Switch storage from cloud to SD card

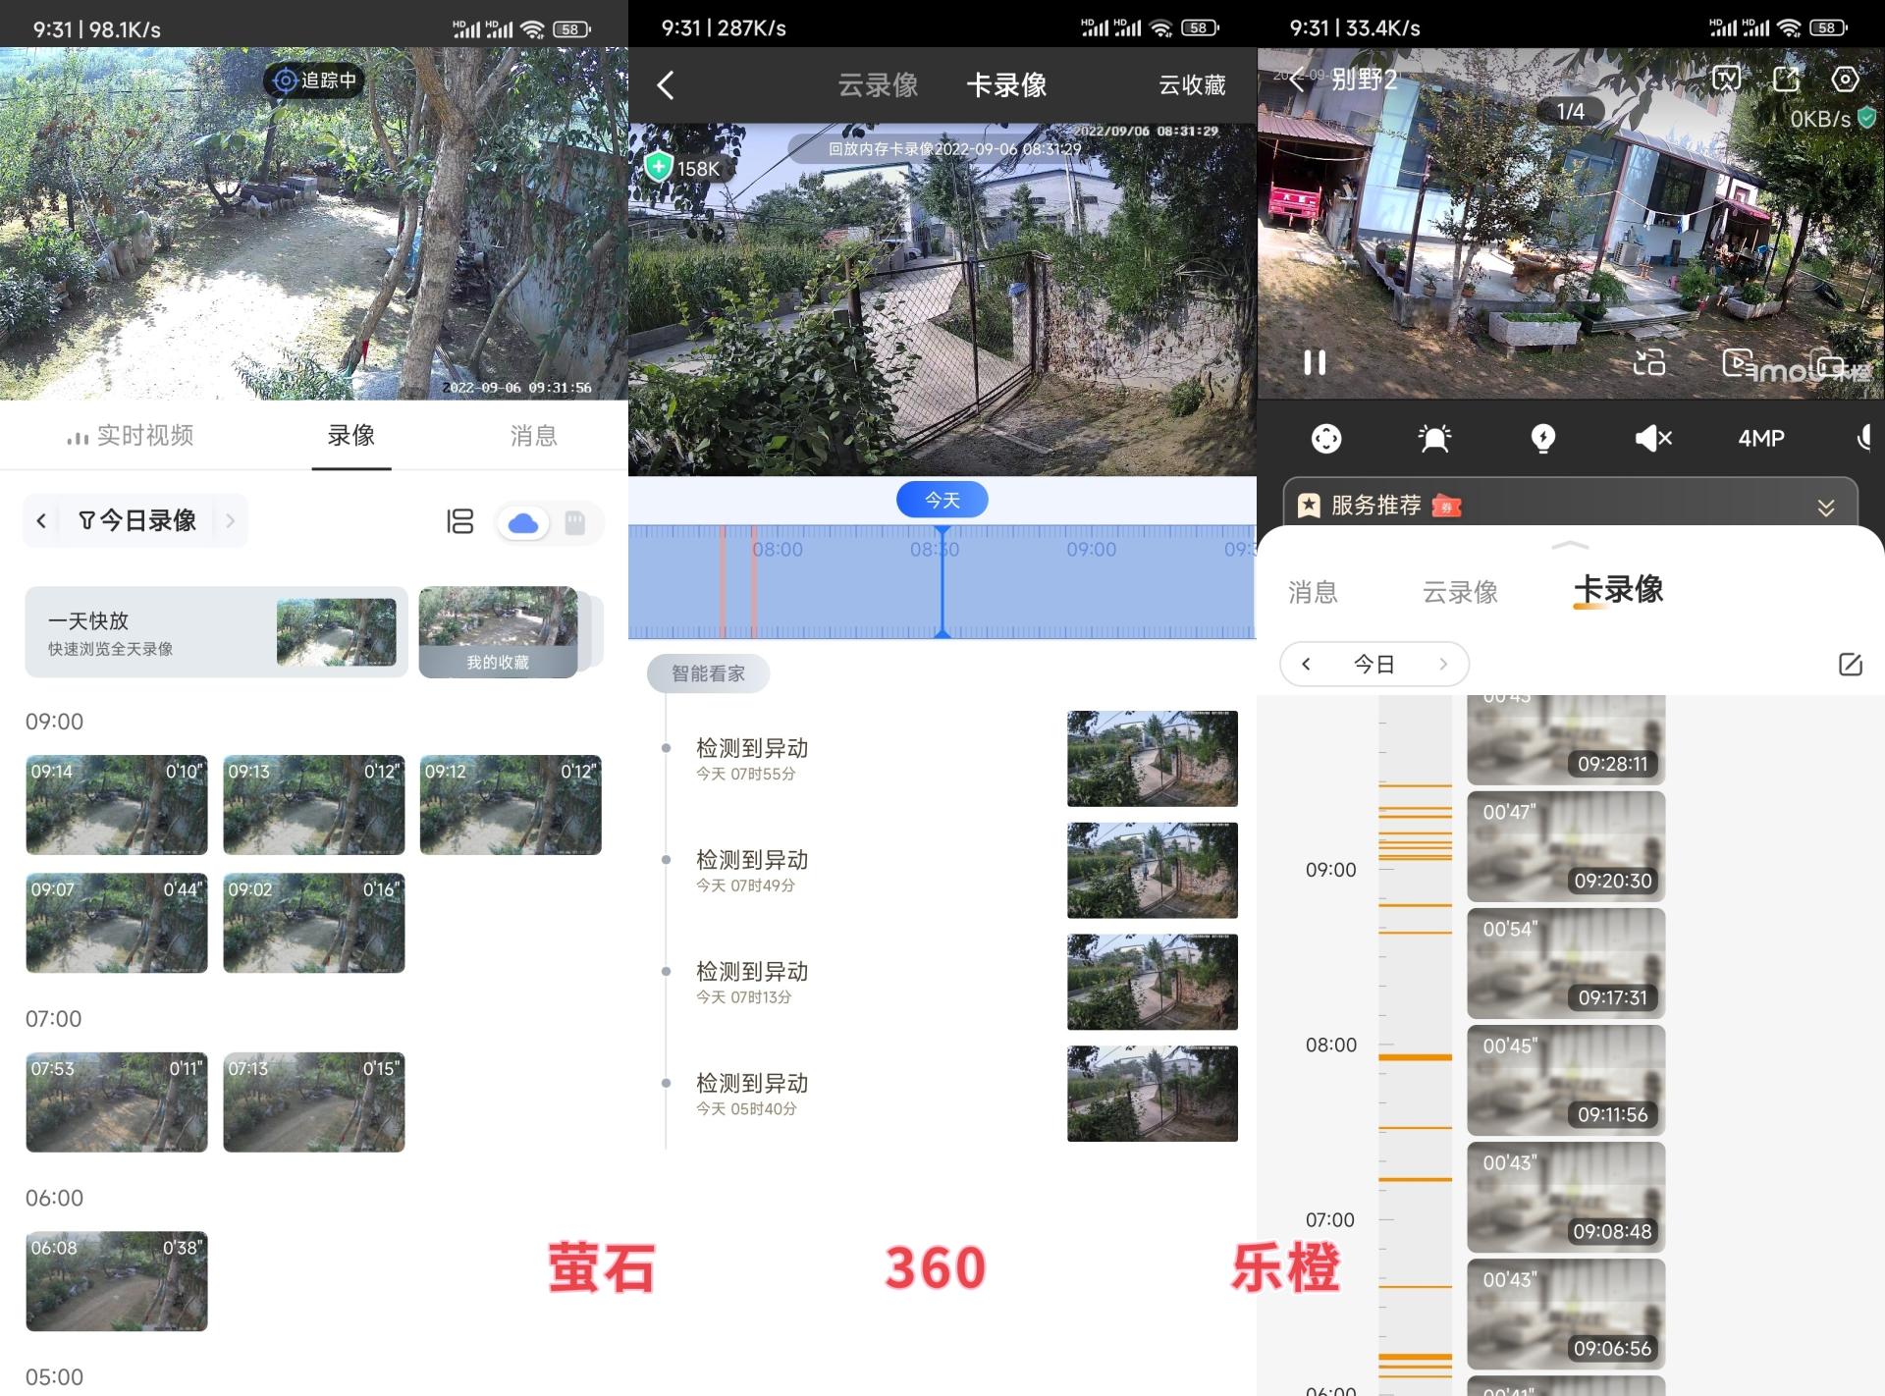coord(574,523)
